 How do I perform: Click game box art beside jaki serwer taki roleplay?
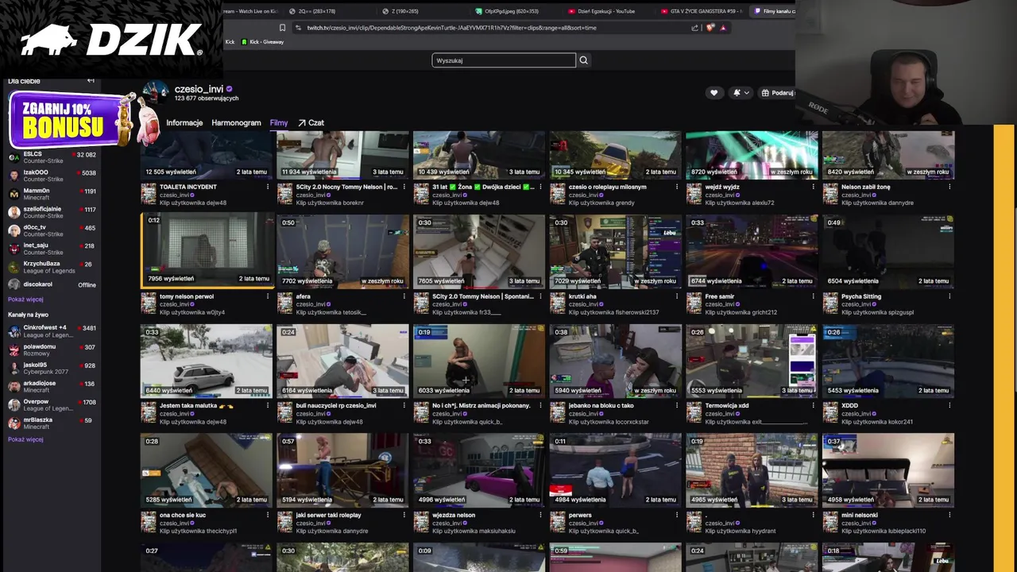[284, 523]
